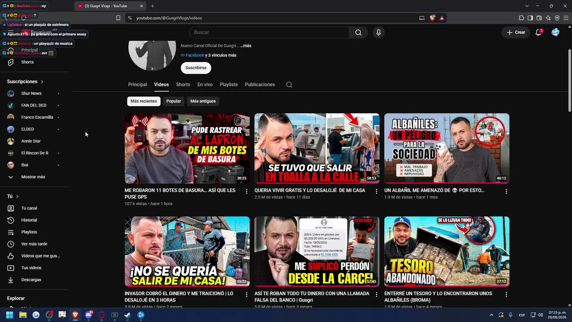Open File Explorer from the taskbar

[23, 315]
